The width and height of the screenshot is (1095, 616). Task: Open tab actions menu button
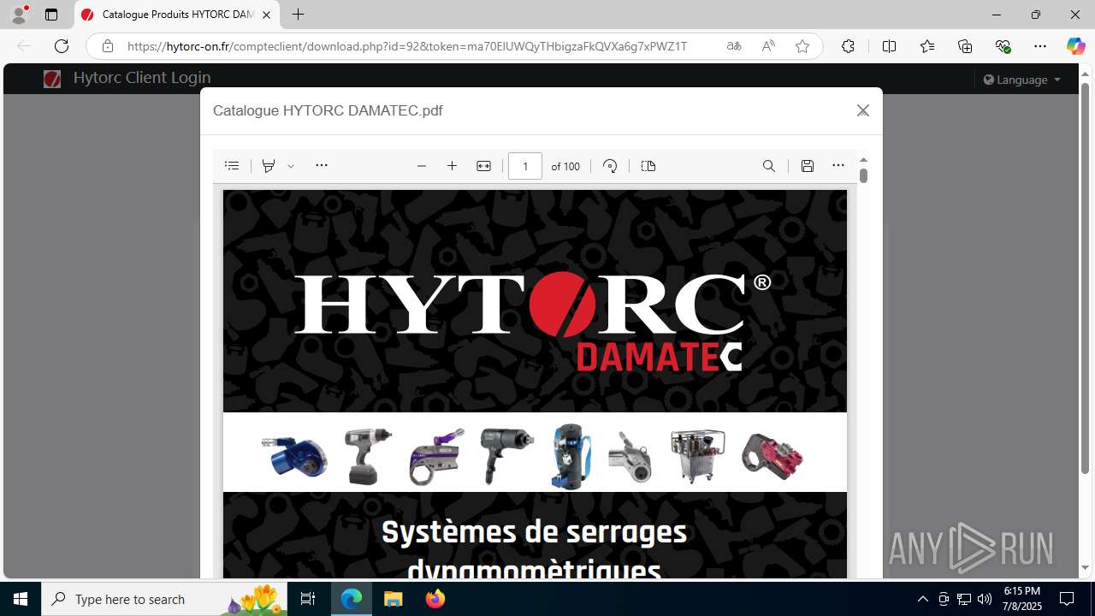pyautogui.click(x=51, y=15)
